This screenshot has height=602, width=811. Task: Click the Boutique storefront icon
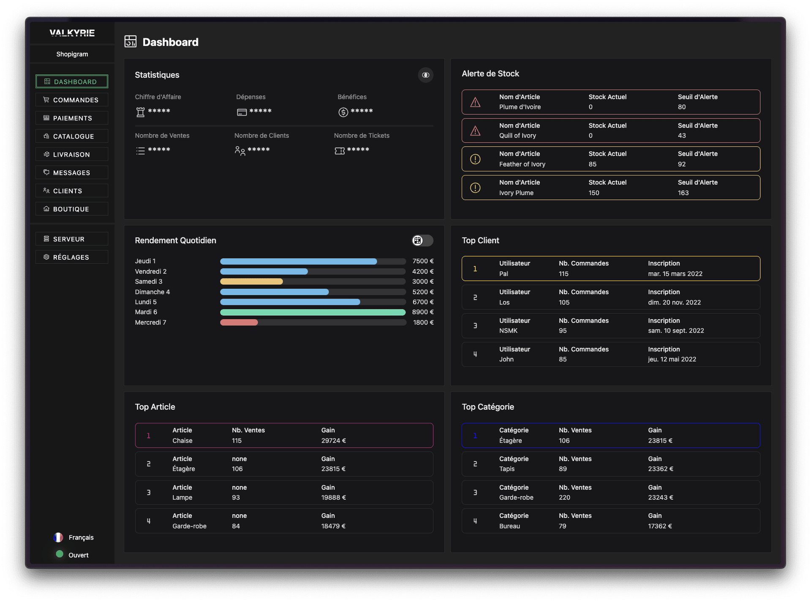(46, 209)
